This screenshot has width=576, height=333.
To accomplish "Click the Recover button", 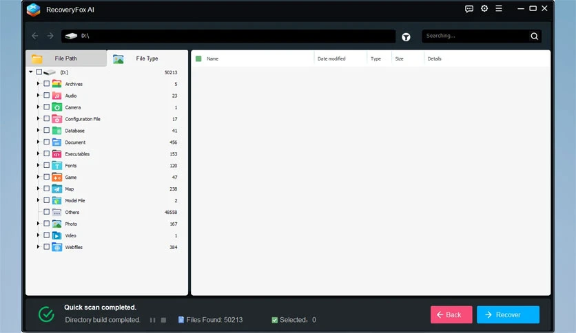I will coord(508,314).
